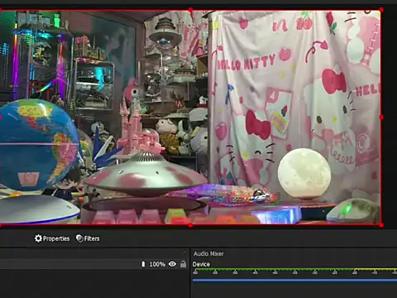Click the green Device audio level meter
This screenshot has height=298, width=397.
pos(294,269)
